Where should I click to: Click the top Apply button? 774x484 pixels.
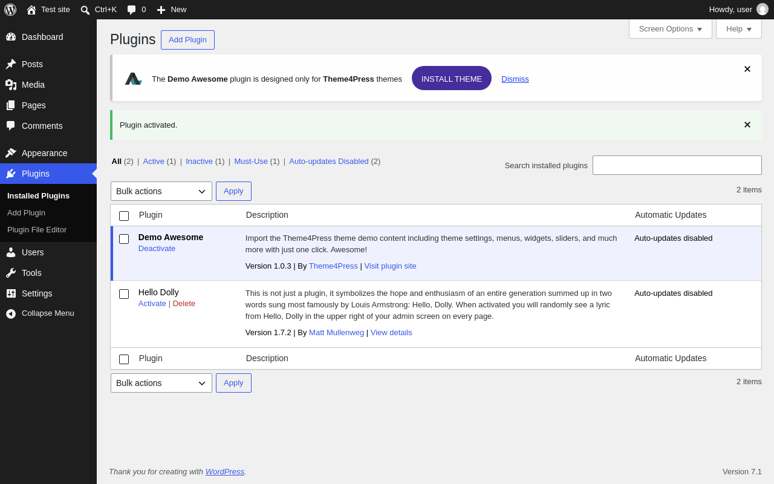pos(233,191)
